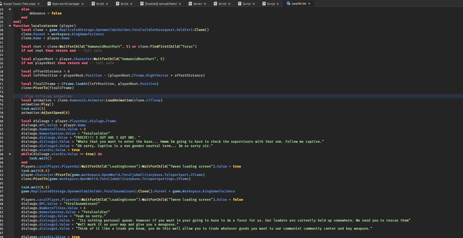
Task: Click the 'debounce = false' line
Action: (x=45, y=13)
